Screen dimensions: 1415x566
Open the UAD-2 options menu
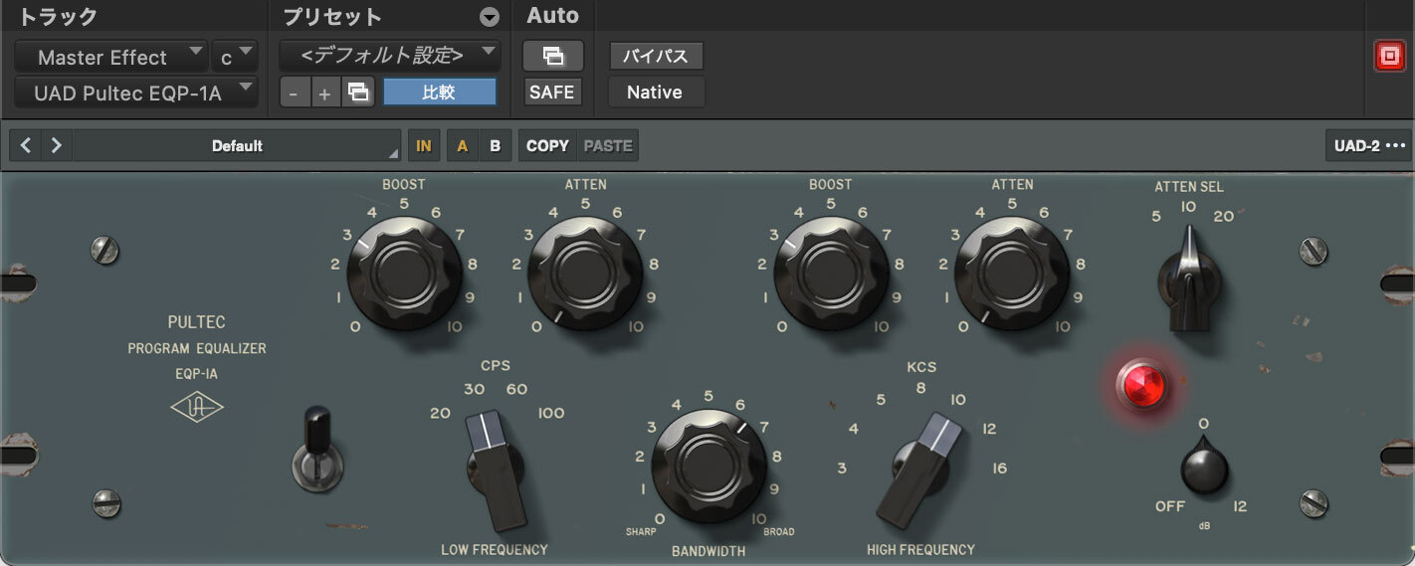click(x=1369, y=145)
